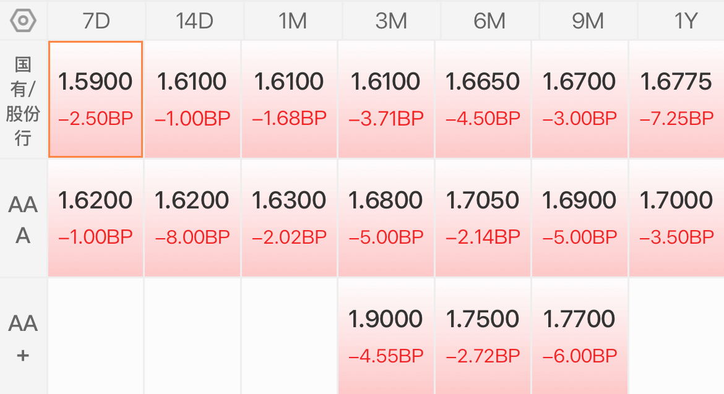Open the highlighted 1.5900 7D cell

(95, 99)
